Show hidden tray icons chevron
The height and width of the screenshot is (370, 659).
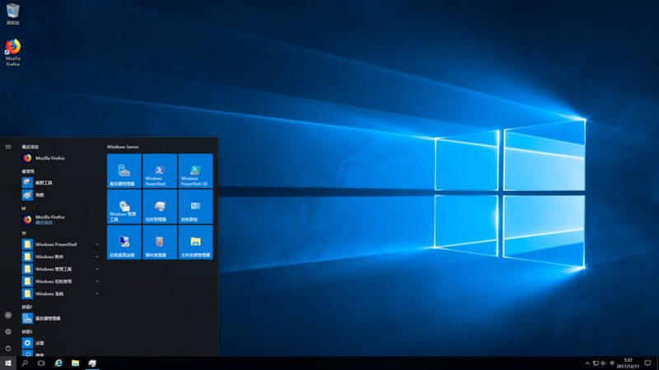587,363
